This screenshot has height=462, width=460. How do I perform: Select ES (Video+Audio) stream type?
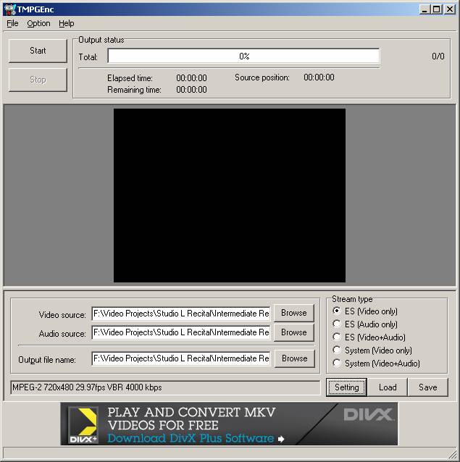click(x=369, y=337)
